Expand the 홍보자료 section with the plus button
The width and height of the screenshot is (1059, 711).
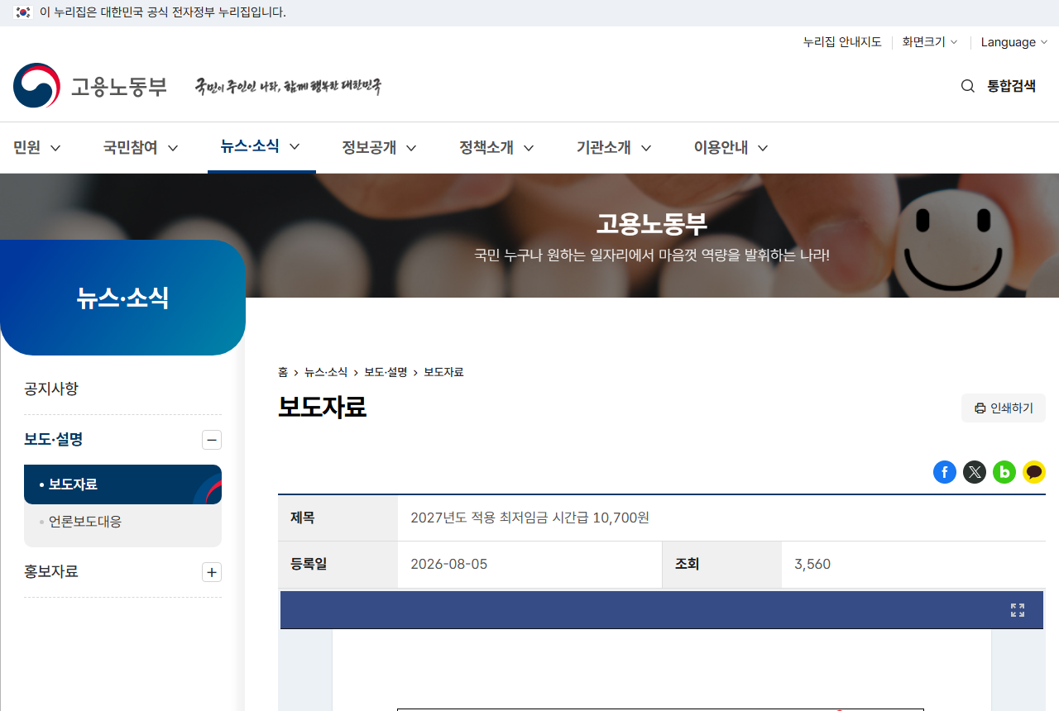coord(212,572)
